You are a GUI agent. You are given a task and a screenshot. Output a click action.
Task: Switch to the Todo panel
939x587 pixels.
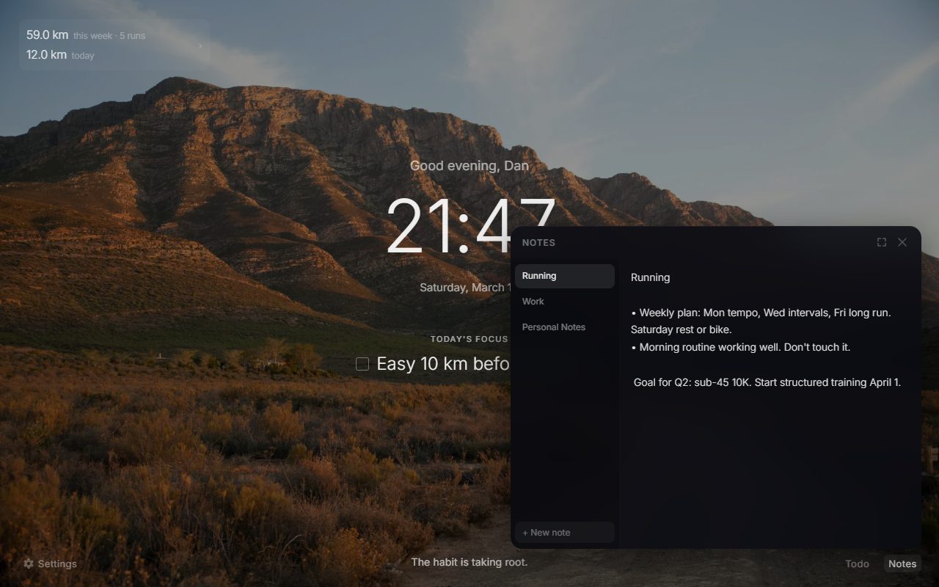click(x=857, y=564)
